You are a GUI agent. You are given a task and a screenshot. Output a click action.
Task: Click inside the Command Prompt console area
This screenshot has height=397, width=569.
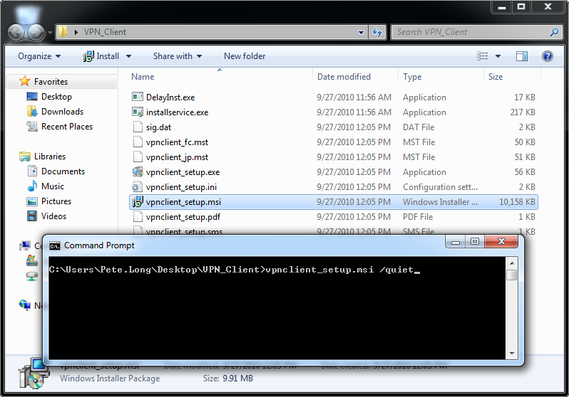pos(277,308)
